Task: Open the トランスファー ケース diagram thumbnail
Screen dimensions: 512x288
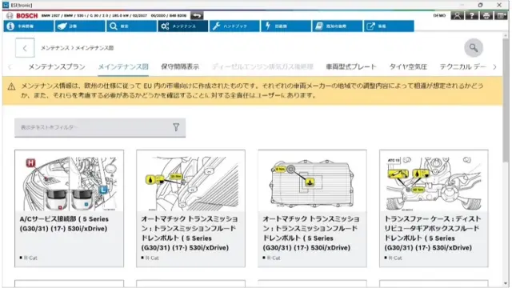Action: 434,183
